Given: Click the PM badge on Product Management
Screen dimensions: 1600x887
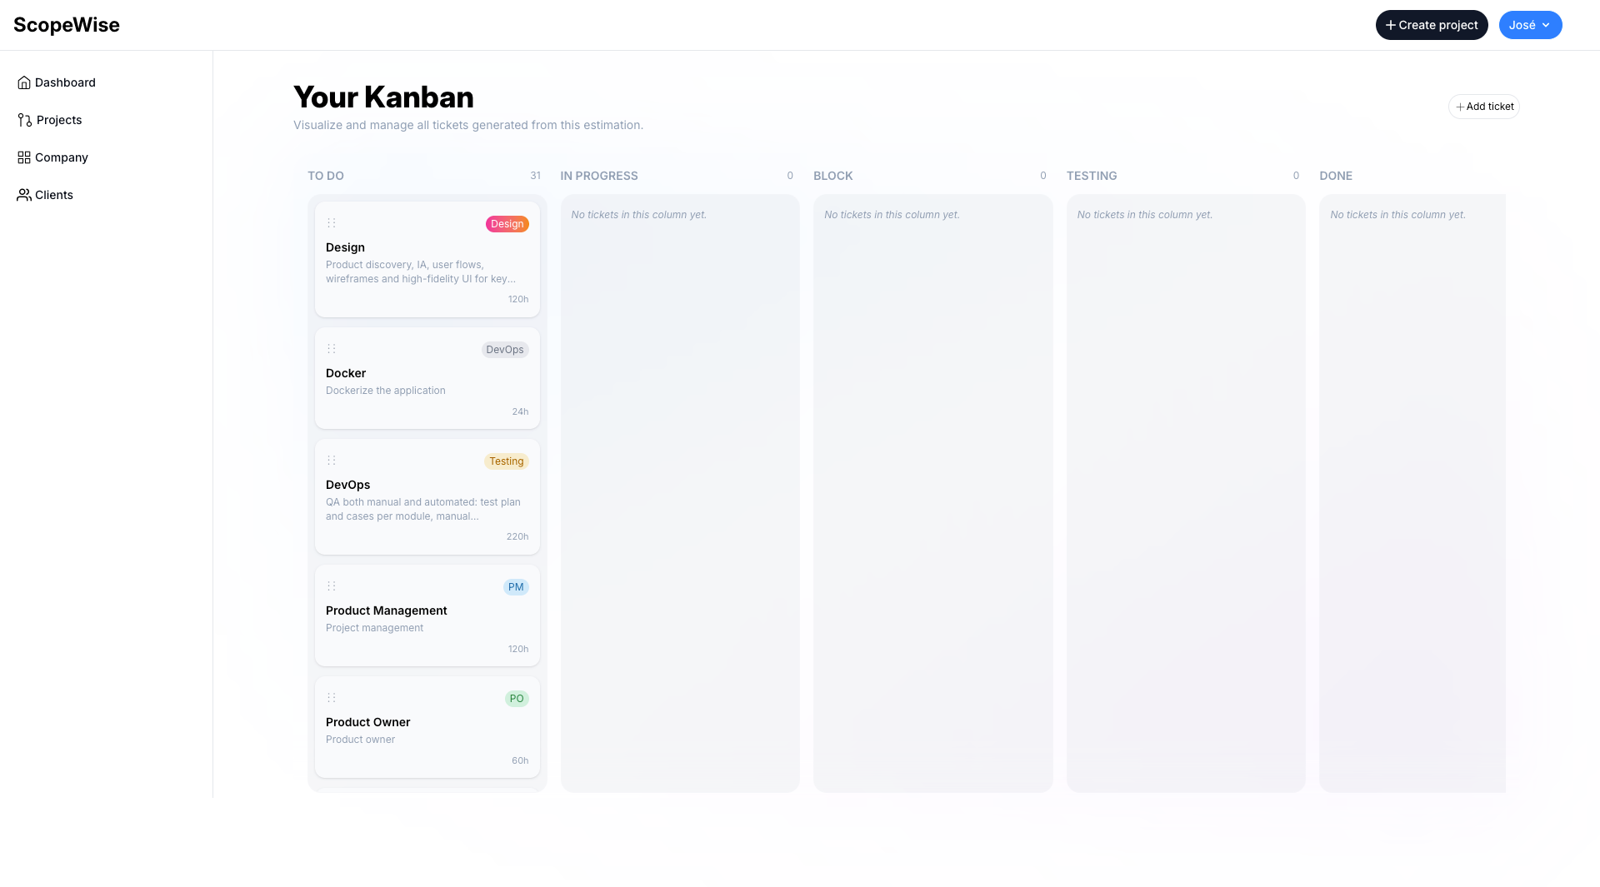Looking at the screenshot, I should pyautogui.click(x=516, y=586).
